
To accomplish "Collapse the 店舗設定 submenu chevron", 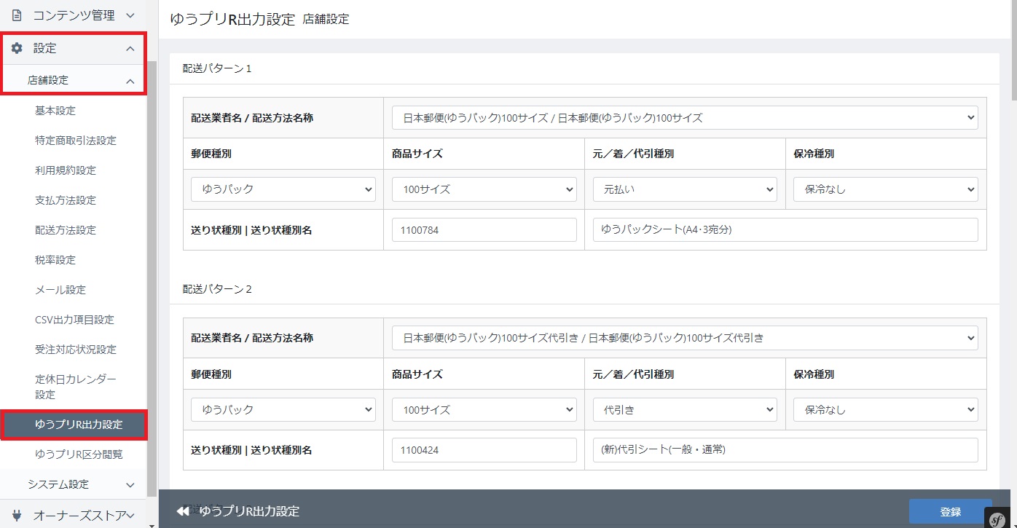I will (130, 81).
